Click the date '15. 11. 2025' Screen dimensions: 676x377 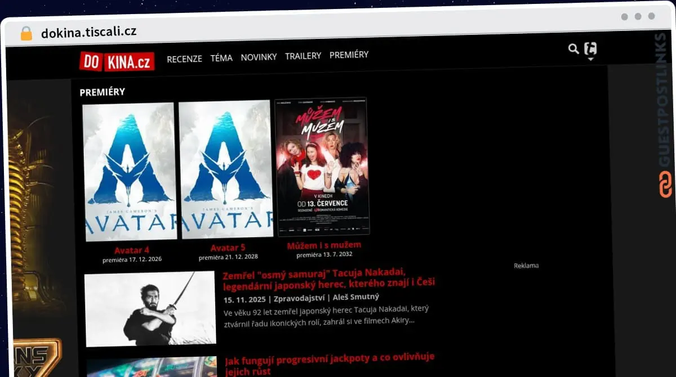pos(244,299)
